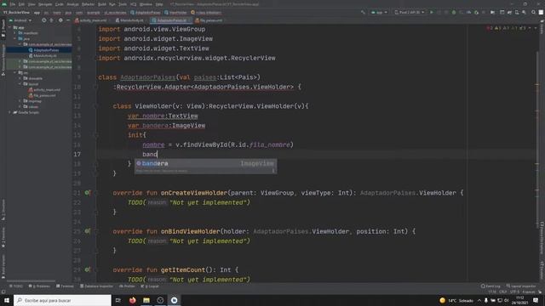Open the Windows notification center icon
The width and height of the screenshot is (545, 306).
[x=536, y=300]
